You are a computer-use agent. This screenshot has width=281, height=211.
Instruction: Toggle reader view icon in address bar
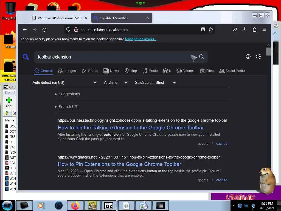pyautogui.click(x=203, y=29)
